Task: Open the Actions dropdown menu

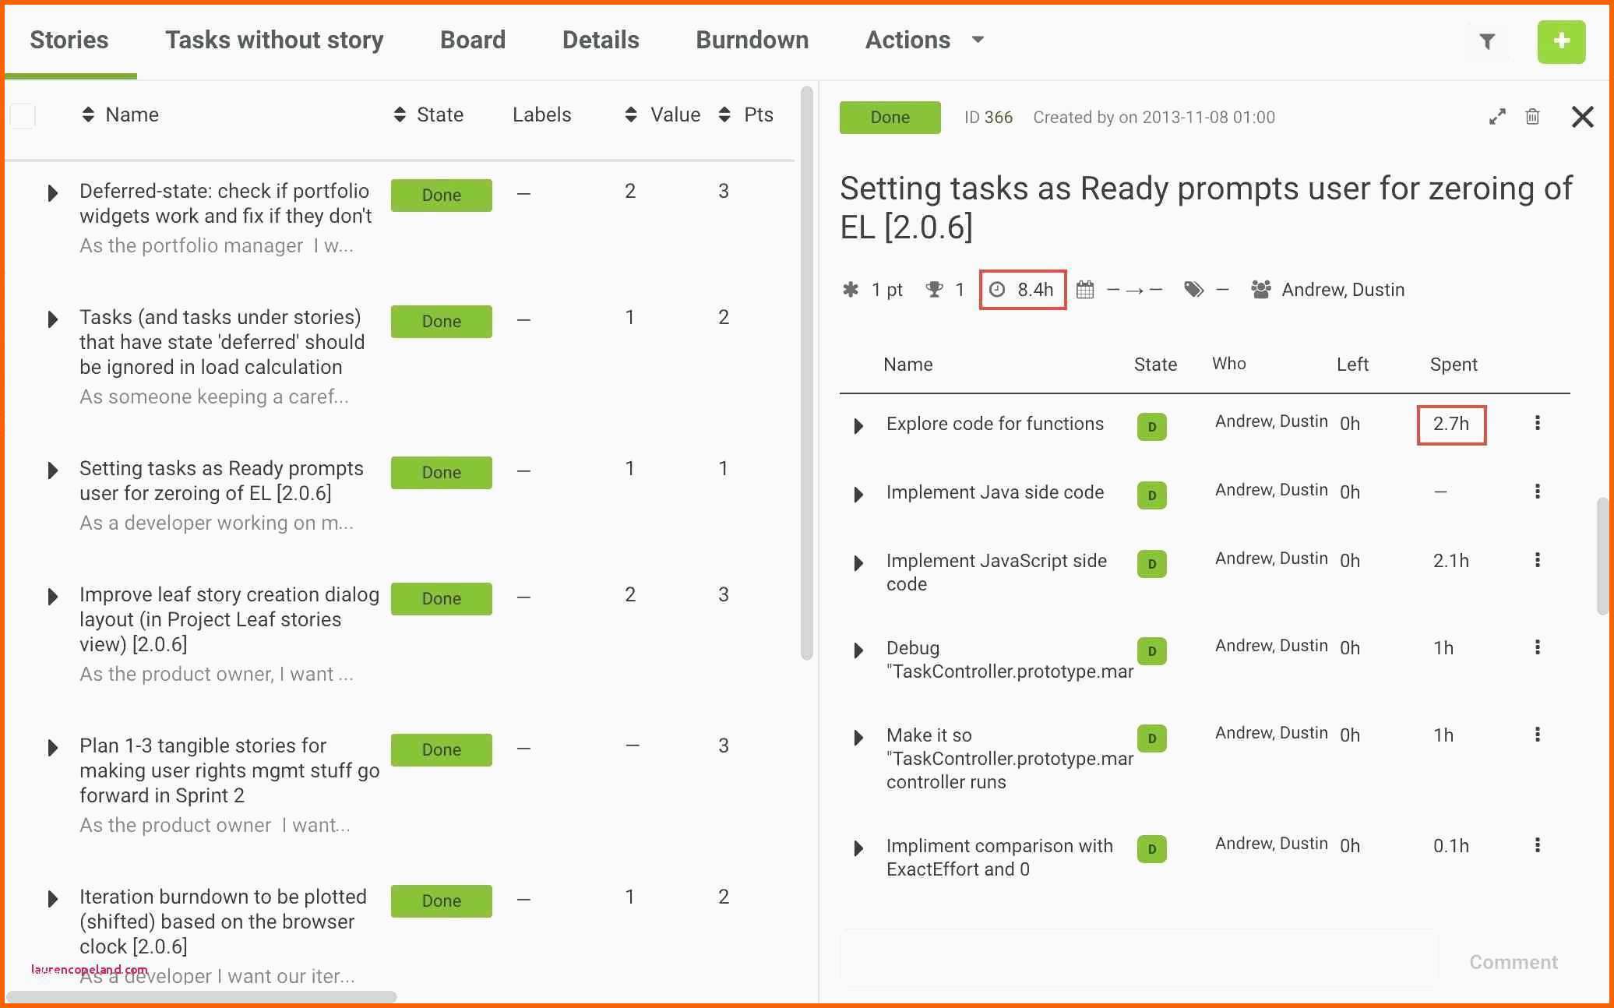Action: (925, 40)
